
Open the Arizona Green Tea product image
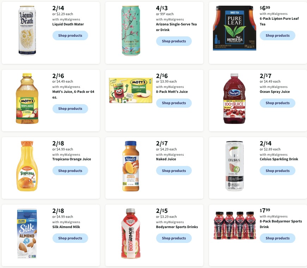[x=131, y=31]
